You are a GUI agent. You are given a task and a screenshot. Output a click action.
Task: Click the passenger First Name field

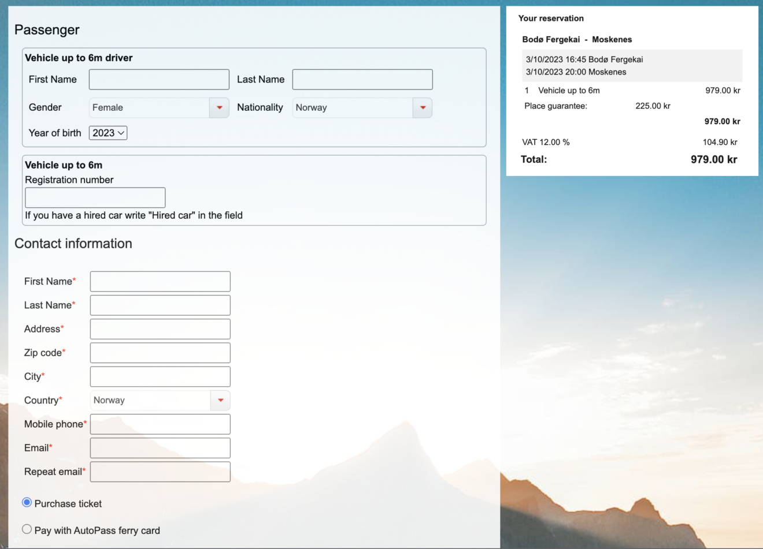pos(159,80)
